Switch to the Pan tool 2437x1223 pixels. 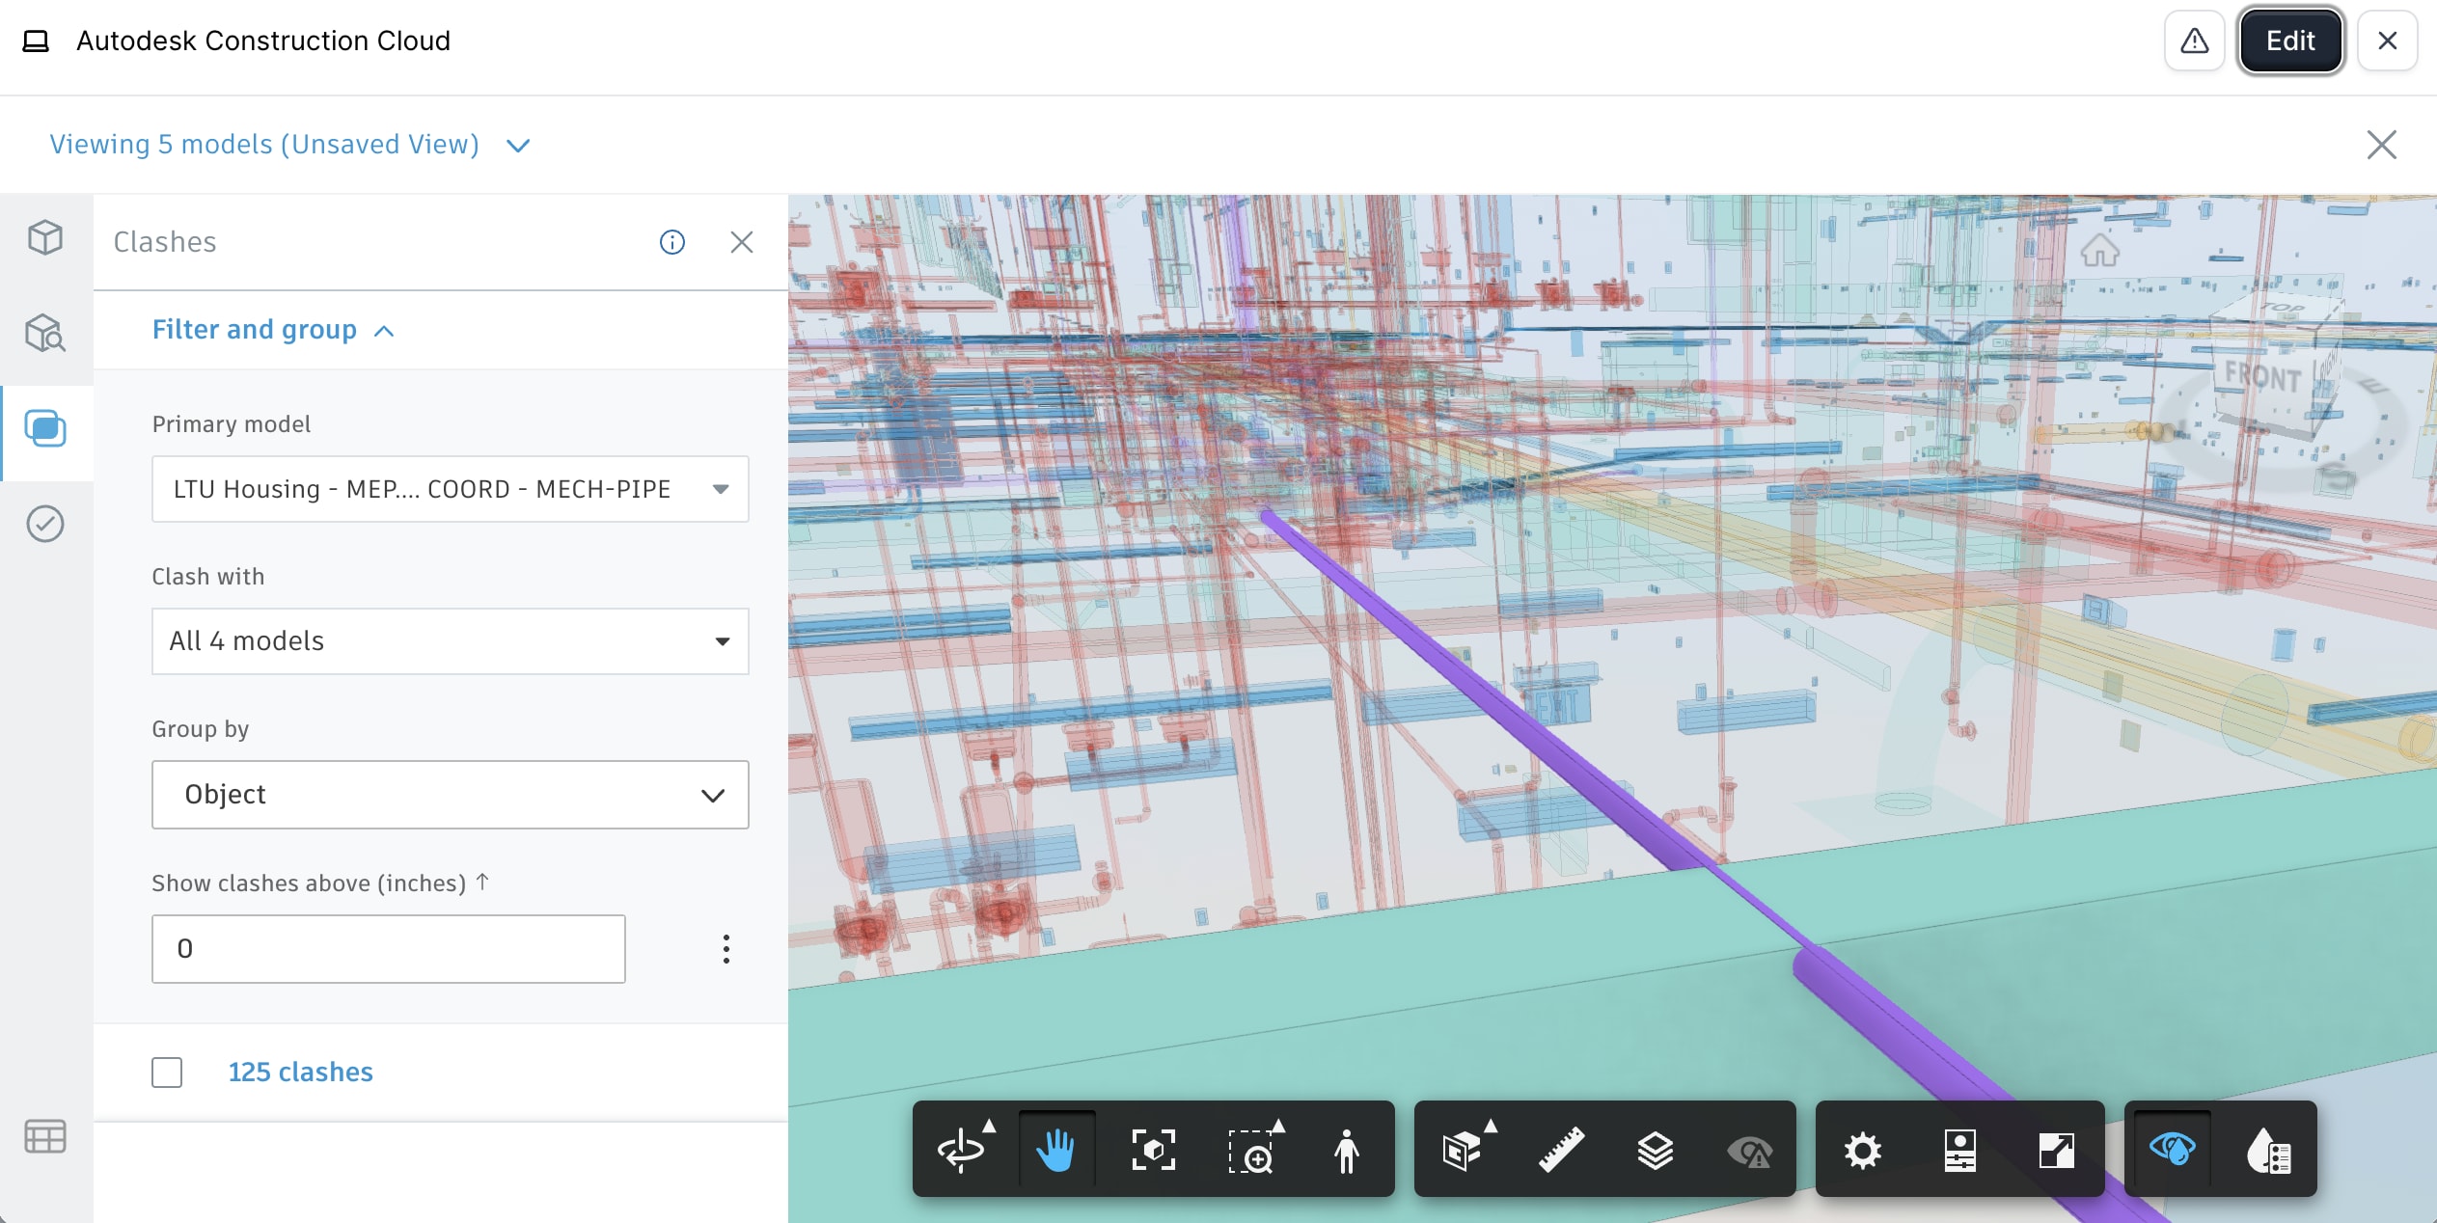click(1058, 1149)
